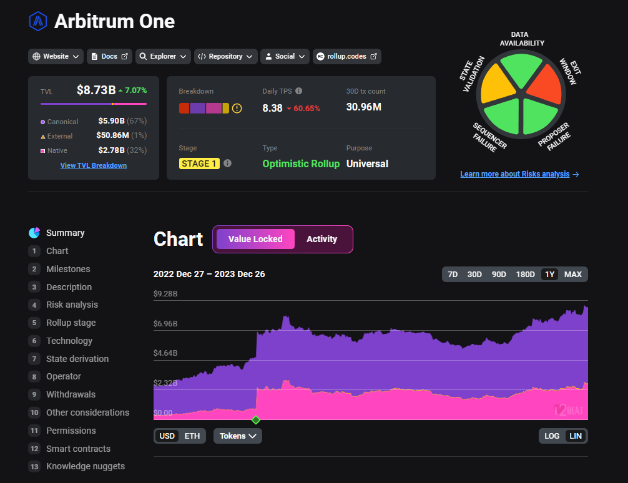The height and width of the screenshot is (483, 628).
Task: Jump to Other considerations section
Action: [88, 412]
